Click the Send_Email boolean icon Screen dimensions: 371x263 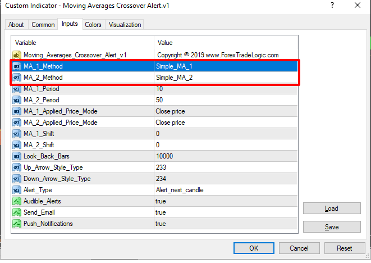pos(17,212)
